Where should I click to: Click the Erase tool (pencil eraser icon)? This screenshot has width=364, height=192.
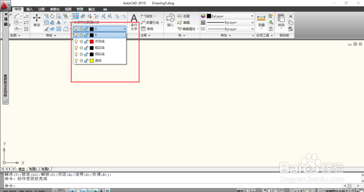47,29
